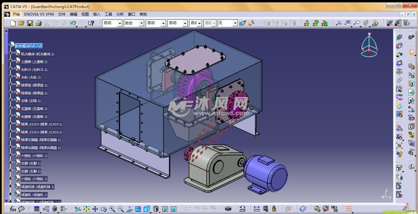Click the formula f(x) icon
The image size is (418, 214).
pos(13,209)
